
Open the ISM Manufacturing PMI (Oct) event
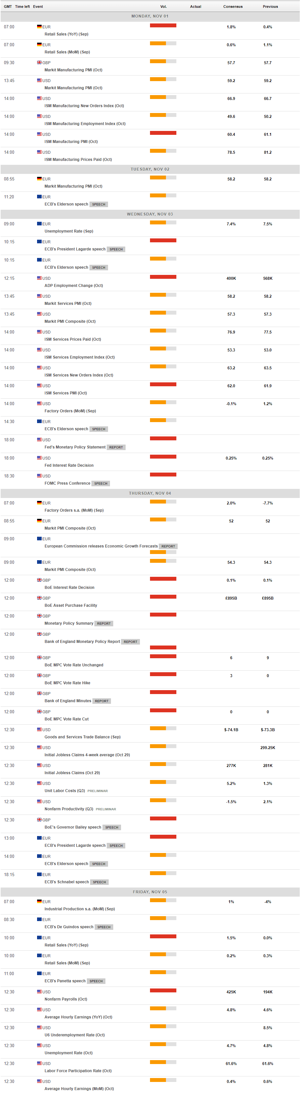[x=71, y=141]
